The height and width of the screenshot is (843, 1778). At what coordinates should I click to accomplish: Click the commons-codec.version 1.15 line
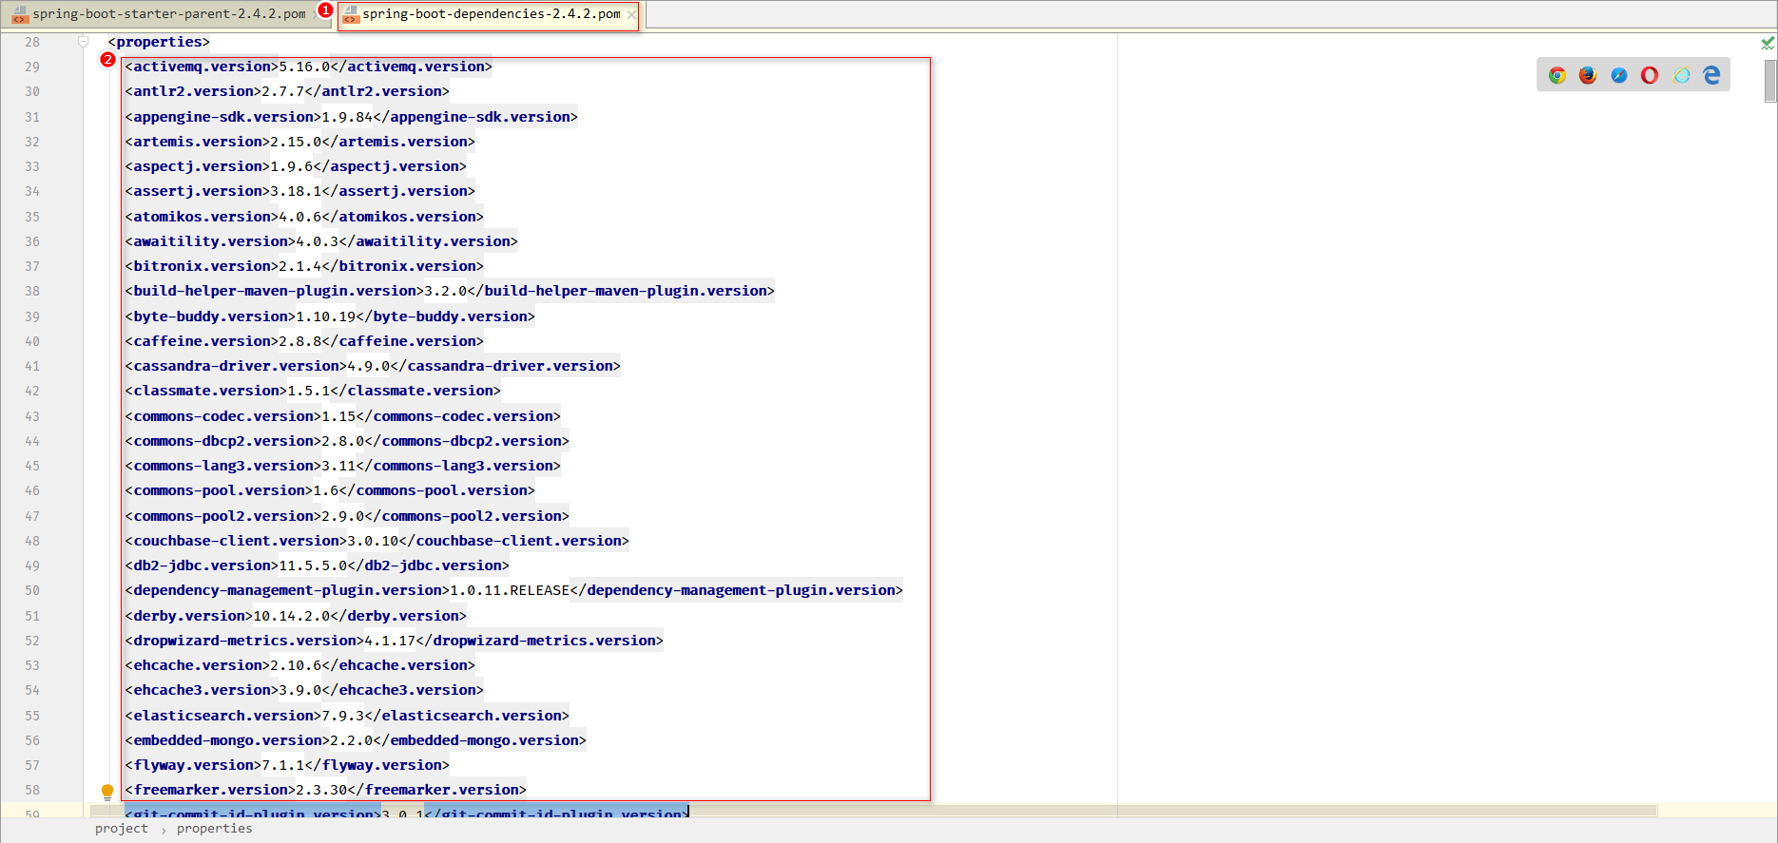(342, 416)
